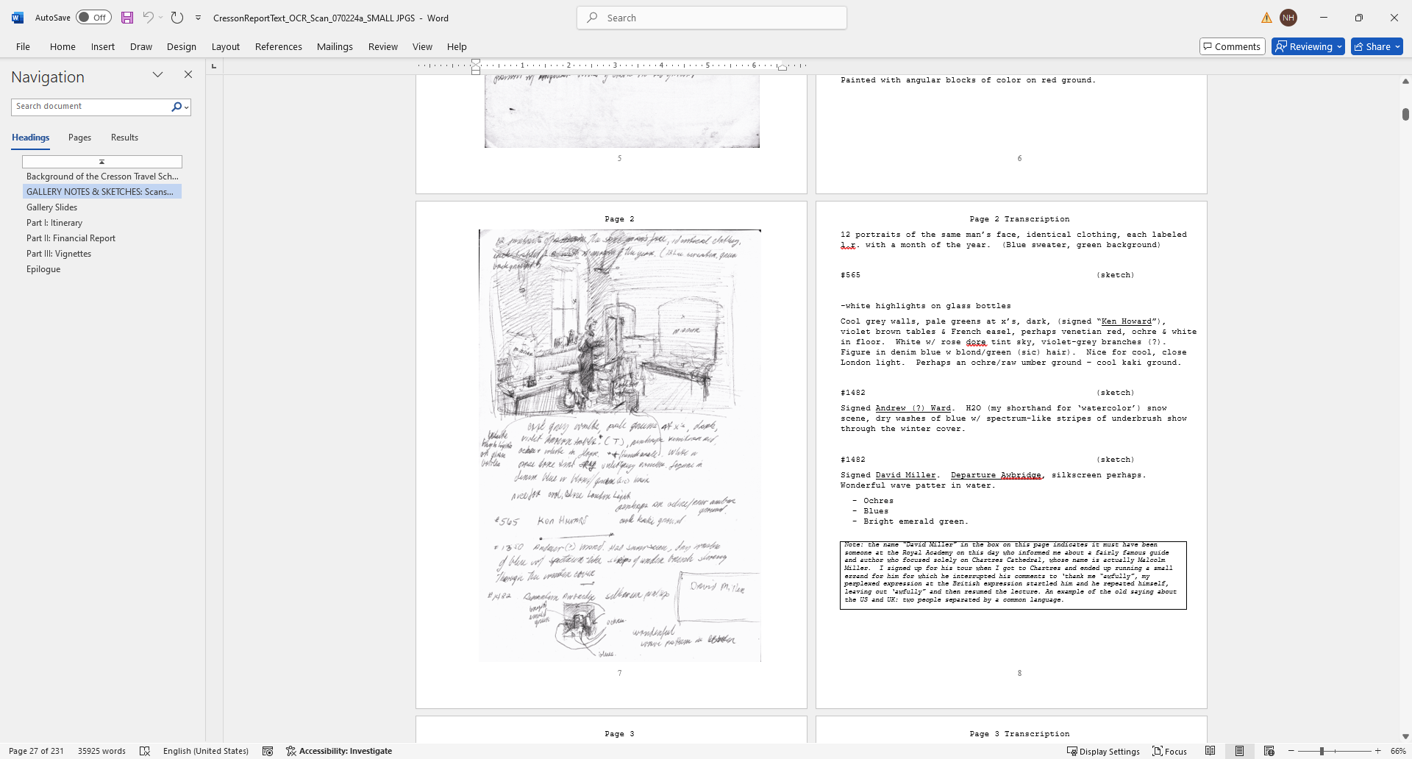Toggle AutoSave off switch
This screenshot has height=759, width=1412.
[93, 17]
